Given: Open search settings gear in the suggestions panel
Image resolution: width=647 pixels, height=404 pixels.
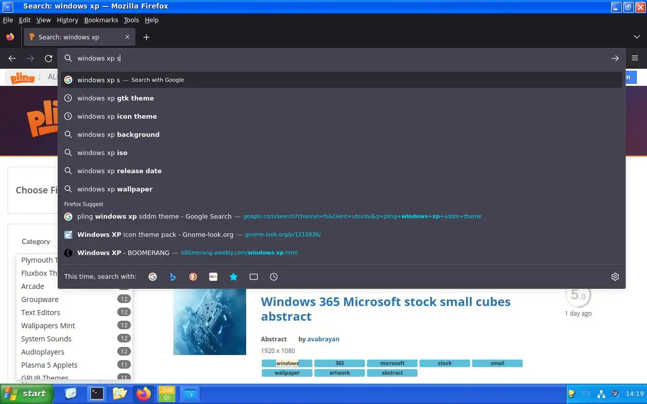Looking at the screenshot, I should [615, 277].
